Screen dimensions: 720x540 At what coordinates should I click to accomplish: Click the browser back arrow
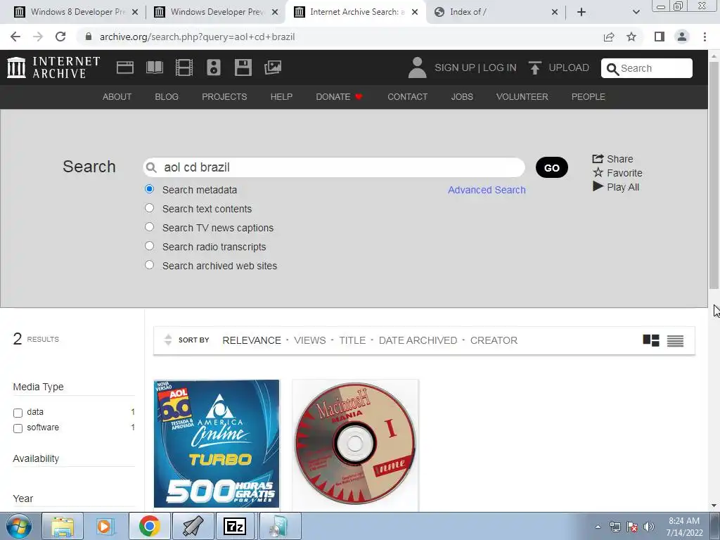click(15, 37)
